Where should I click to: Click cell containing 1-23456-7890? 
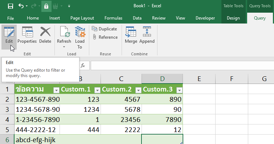click(37, 119)
